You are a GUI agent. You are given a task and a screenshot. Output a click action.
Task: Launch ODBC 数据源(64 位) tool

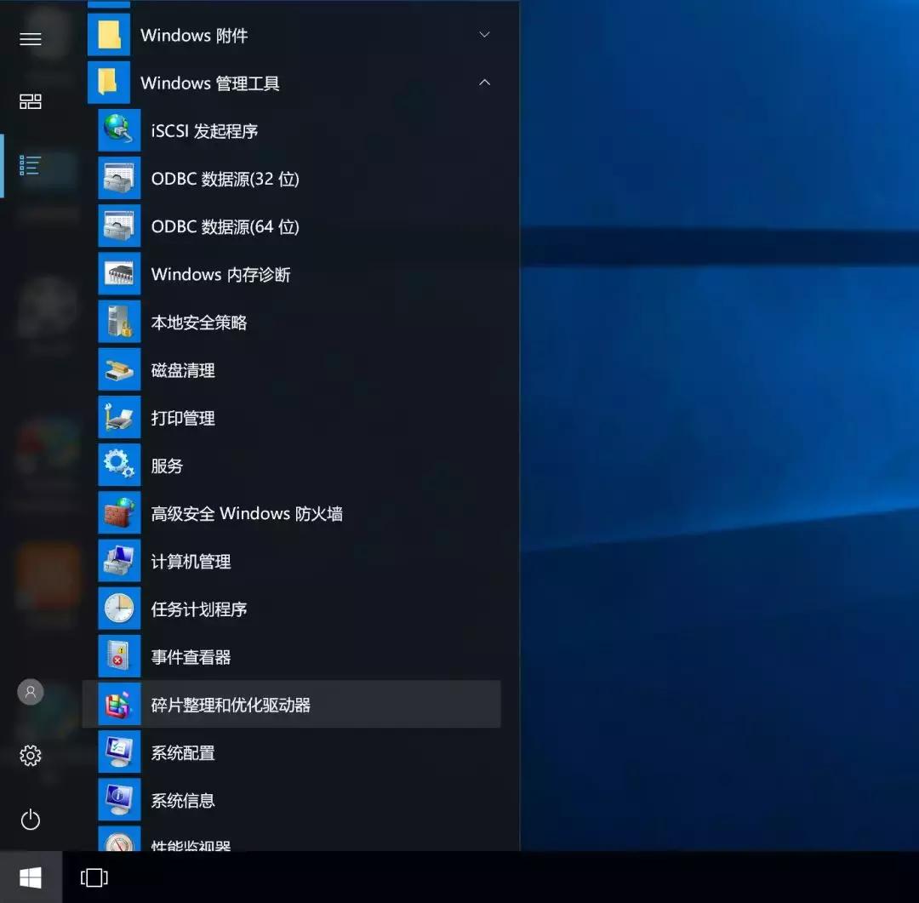119,226
